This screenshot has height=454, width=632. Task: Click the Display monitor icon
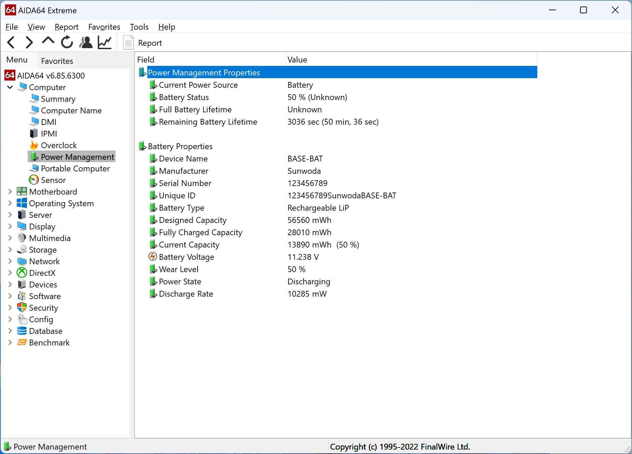pyautogui.click(x=22, y=226)
